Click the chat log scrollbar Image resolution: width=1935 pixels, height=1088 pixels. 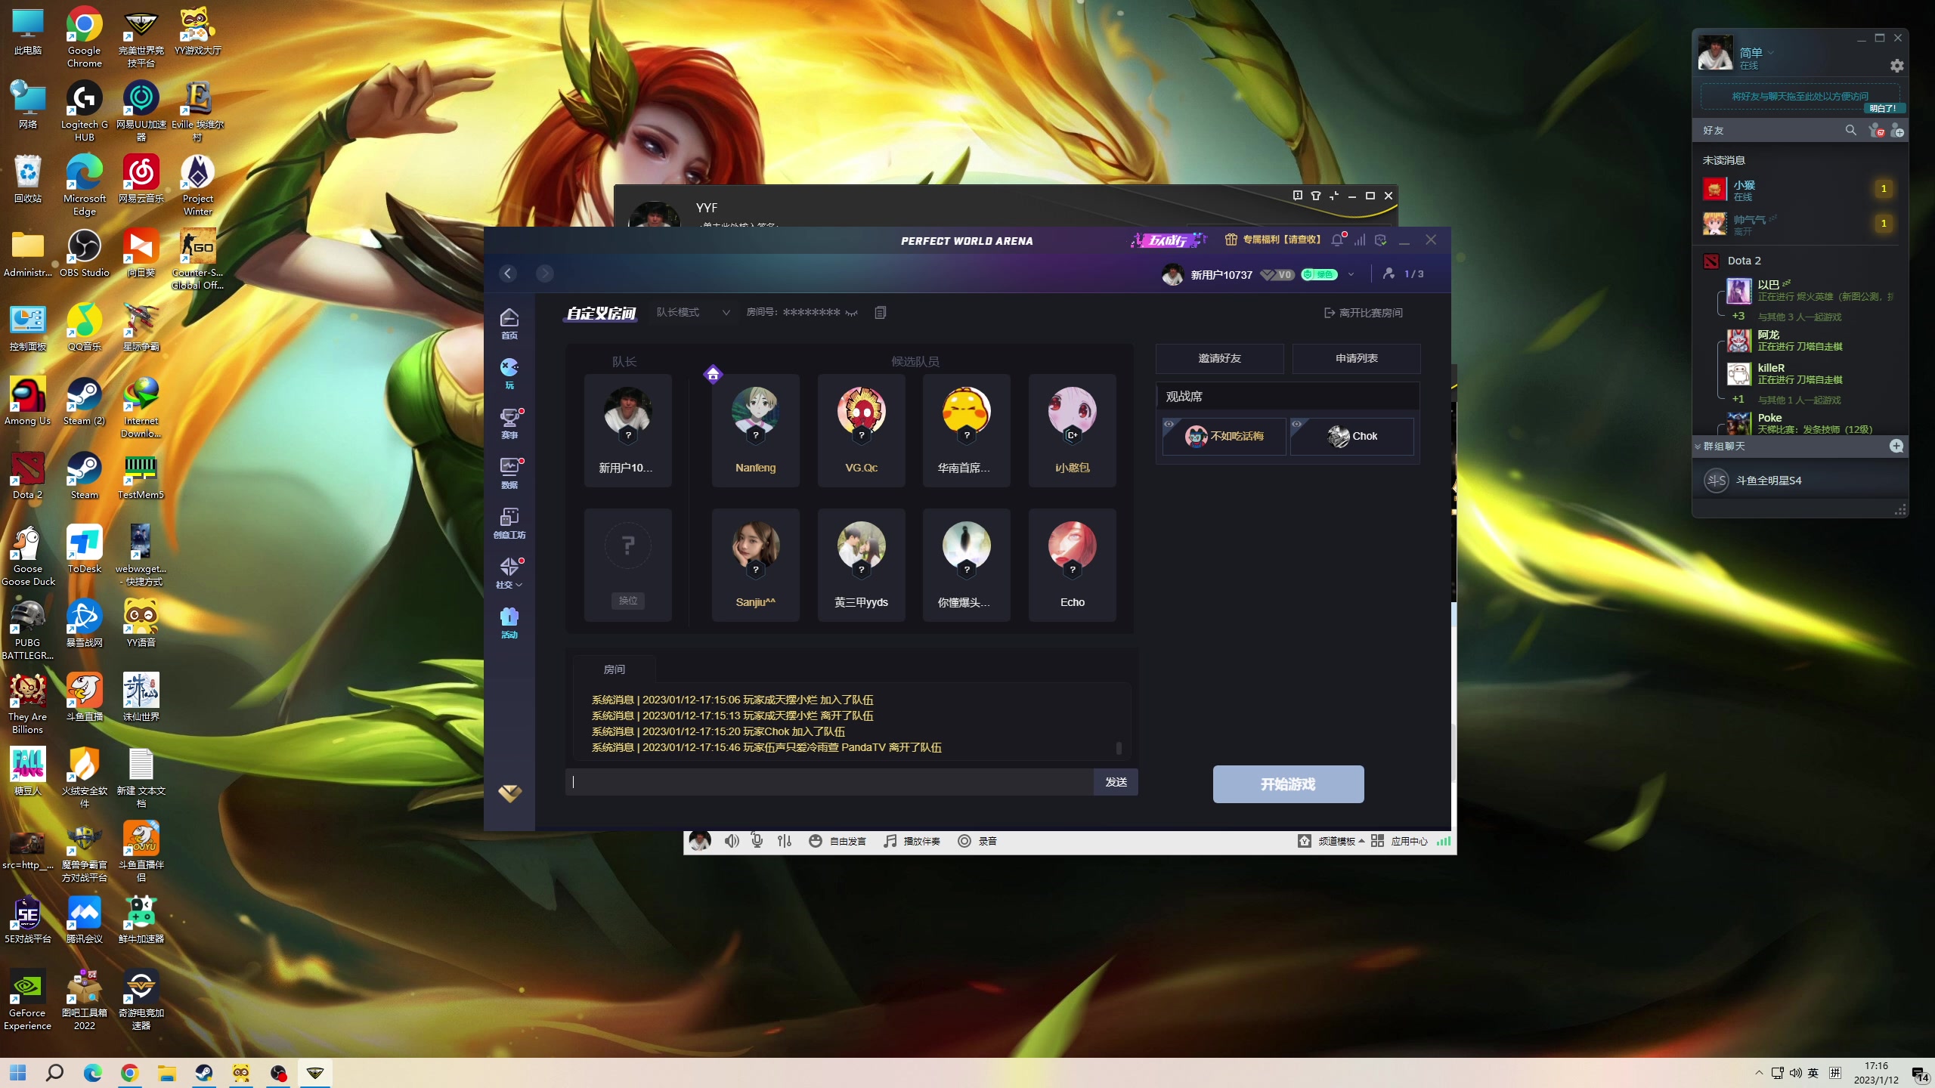click(1119, 748)
